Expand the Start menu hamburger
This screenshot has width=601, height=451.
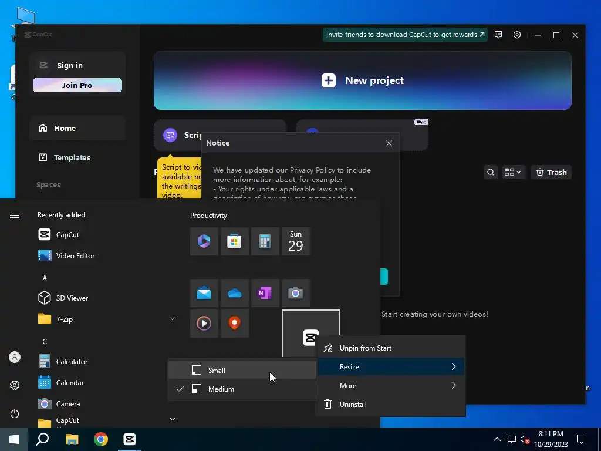click(x=15, y=215)
